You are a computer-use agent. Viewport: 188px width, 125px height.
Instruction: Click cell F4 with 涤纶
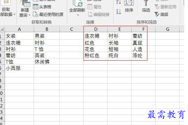143,55
